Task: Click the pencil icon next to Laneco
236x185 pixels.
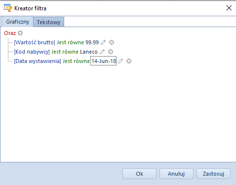Action: 102,52
